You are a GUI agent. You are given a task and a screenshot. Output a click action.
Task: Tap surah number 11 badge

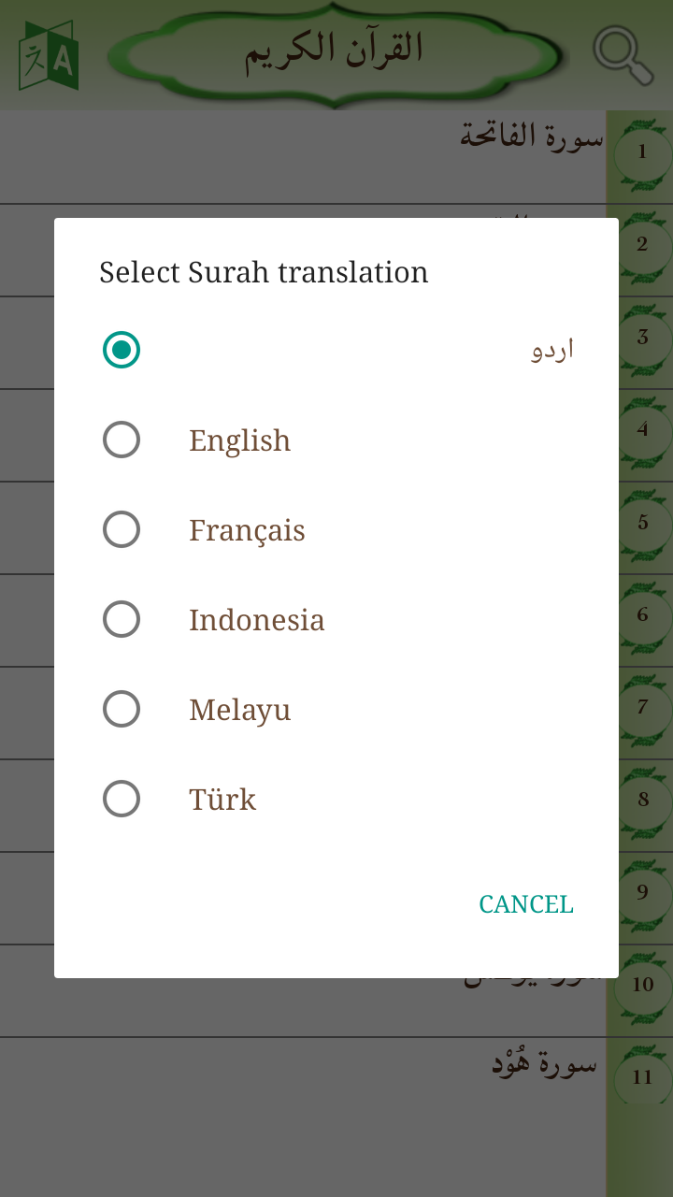(642, 1077)
